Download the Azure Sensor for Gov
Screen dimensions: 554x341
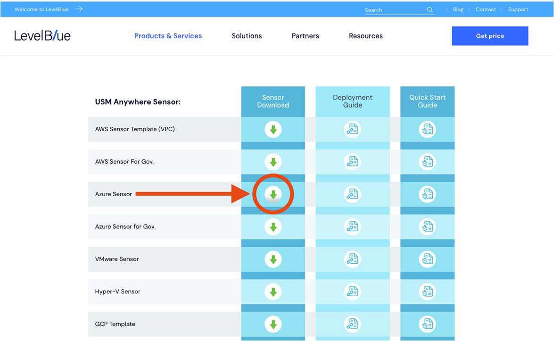273,226
